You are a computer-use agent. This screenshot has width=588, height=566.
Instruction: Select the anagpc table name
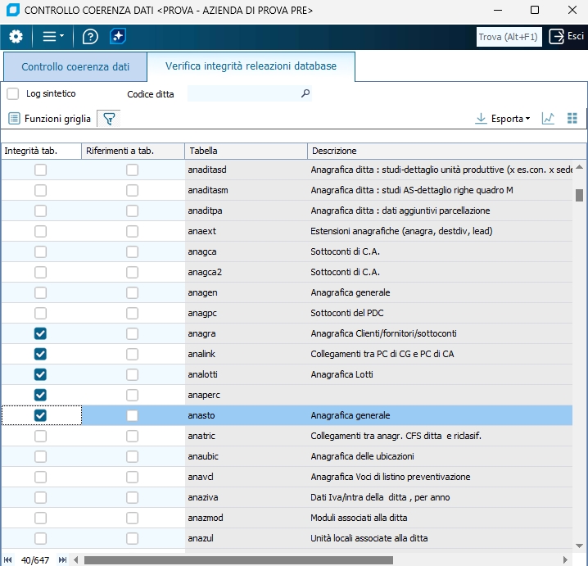[x=202, y=313]
